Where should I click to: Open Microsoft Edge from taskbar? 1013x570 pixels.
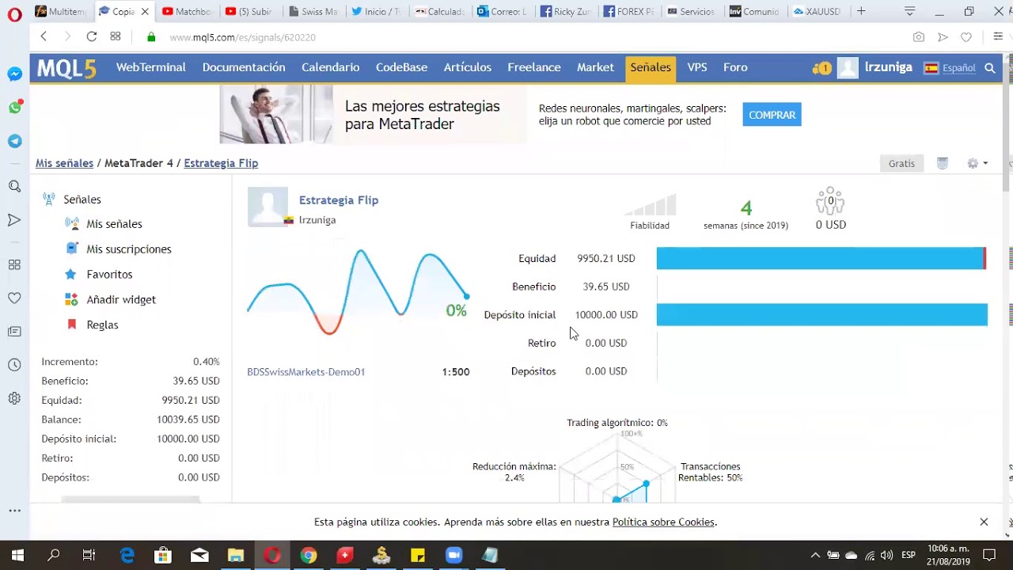(127, 555)
